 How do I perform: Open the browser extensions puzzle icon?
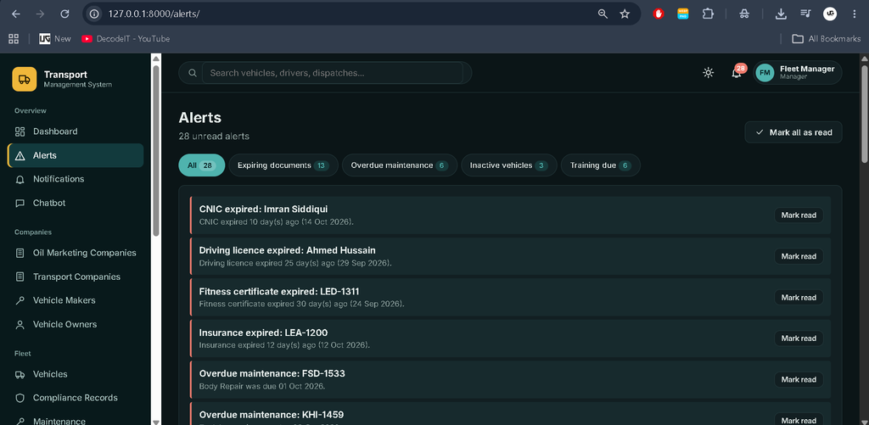pos(708,14)
